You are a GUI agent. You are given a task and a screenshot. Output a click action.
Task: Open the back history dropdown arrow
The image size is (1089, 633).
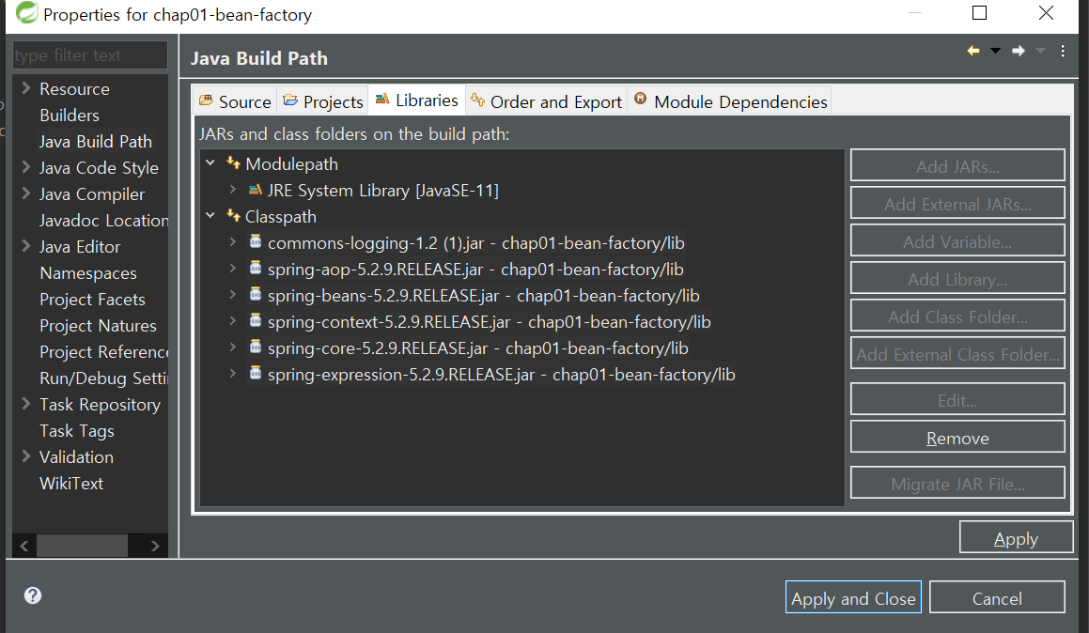995,51
